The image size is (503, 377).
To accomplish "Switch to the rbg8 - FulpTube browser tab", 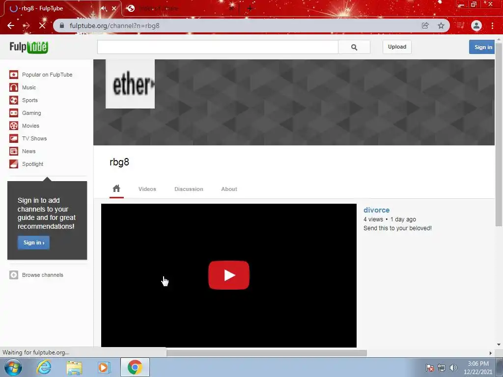I will pos(62,9).
